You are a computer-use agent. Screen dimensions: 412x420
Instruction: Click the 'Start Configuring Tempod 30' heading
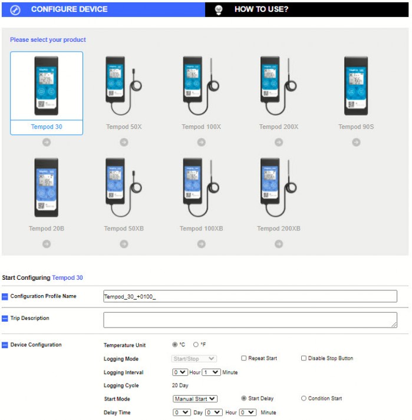tap(42, 277)
